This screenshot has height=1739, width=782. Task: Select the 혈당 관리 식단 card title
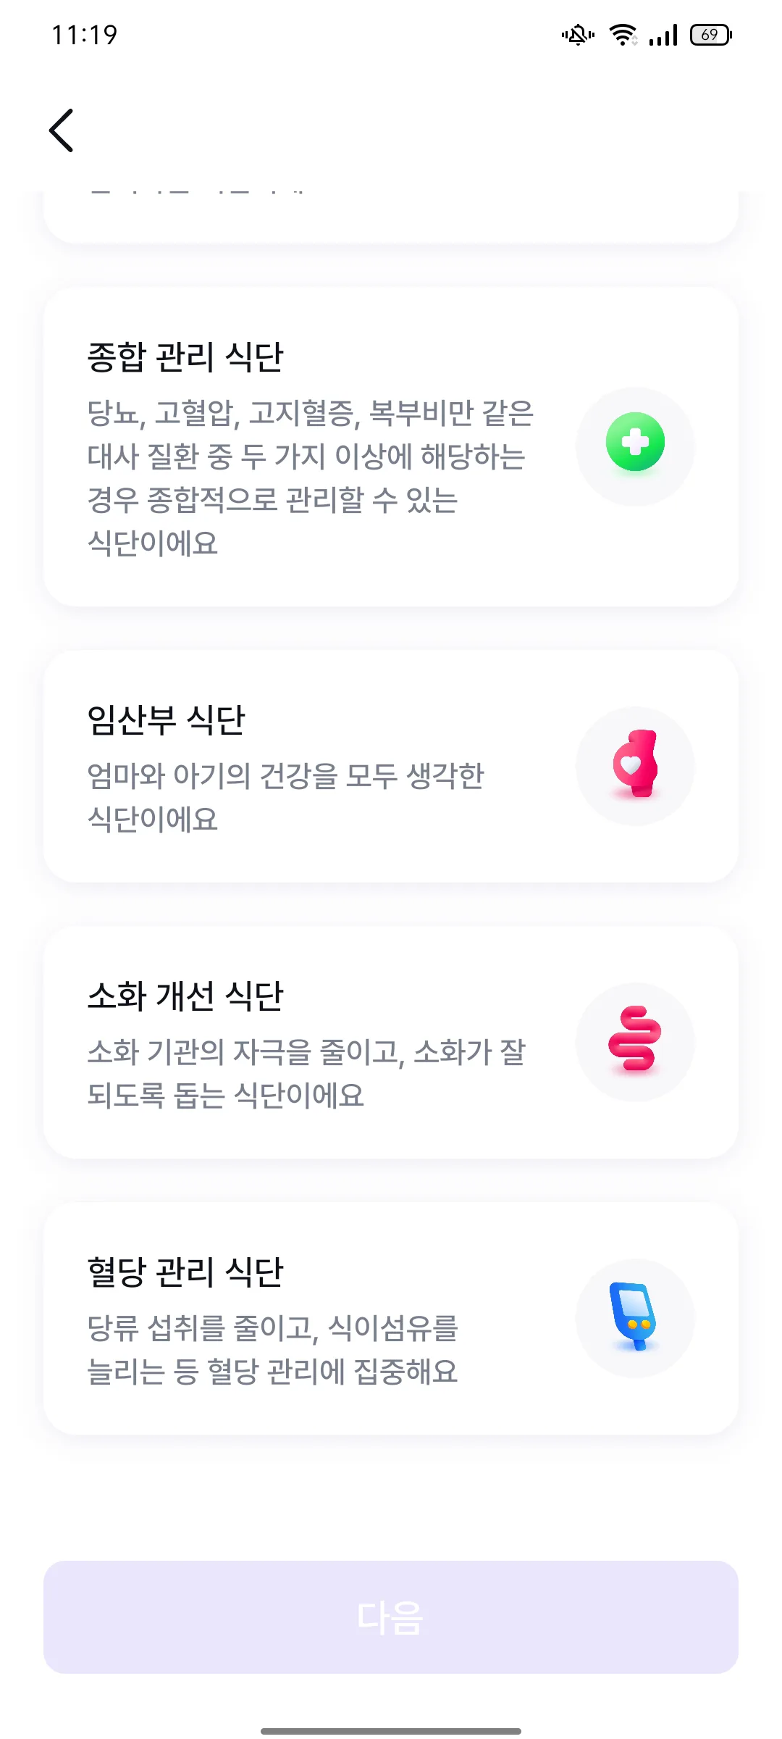[185, 1272]
